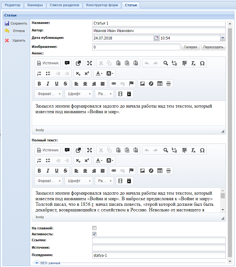Viewport: 236px width, 267px height.
Task: Expand the SEO данные section
Action: pos(37,263)
